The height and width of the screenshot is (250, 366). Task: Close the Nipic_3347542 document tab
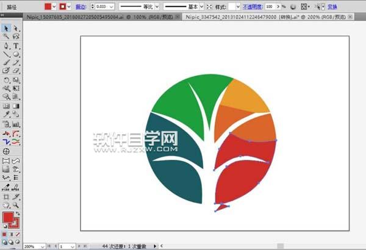[350, 17]
